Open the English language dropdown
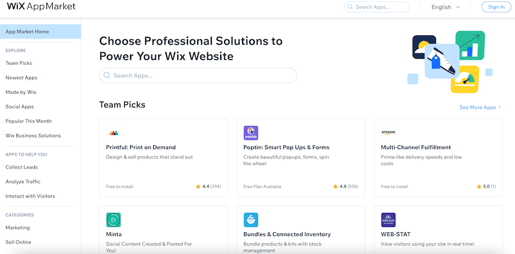This screenshot has width=515, height=254. click(445, 7)
